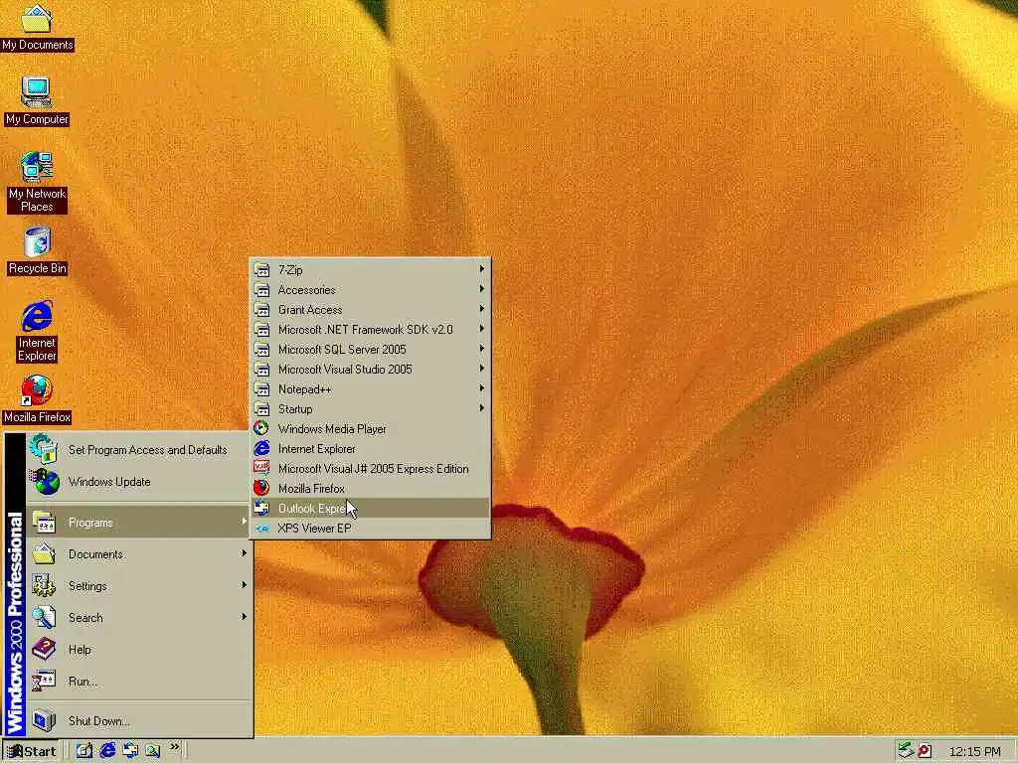Select the My Computer desktop icon
Screen dimensions: 1018x763
(37, 102)
